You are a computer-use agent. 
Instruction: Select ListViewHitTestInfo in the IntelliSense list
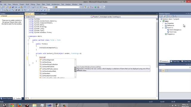(48, 67)
